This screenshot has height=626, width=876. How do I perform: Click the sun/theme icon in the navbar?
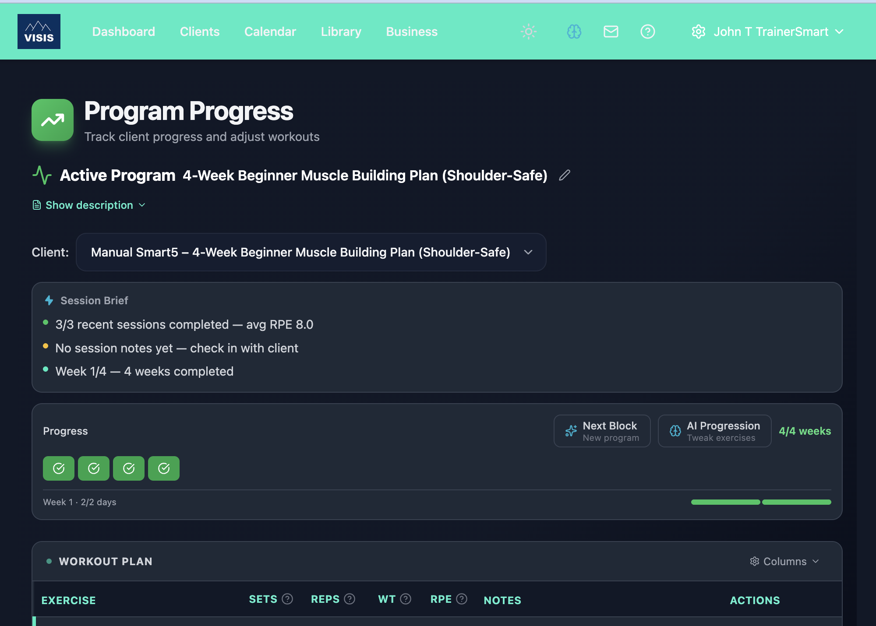pos(528,31)
